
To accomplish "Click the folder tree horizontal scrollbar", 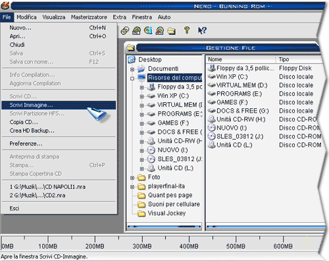I will pyautogui.click(x=164, y=226).
